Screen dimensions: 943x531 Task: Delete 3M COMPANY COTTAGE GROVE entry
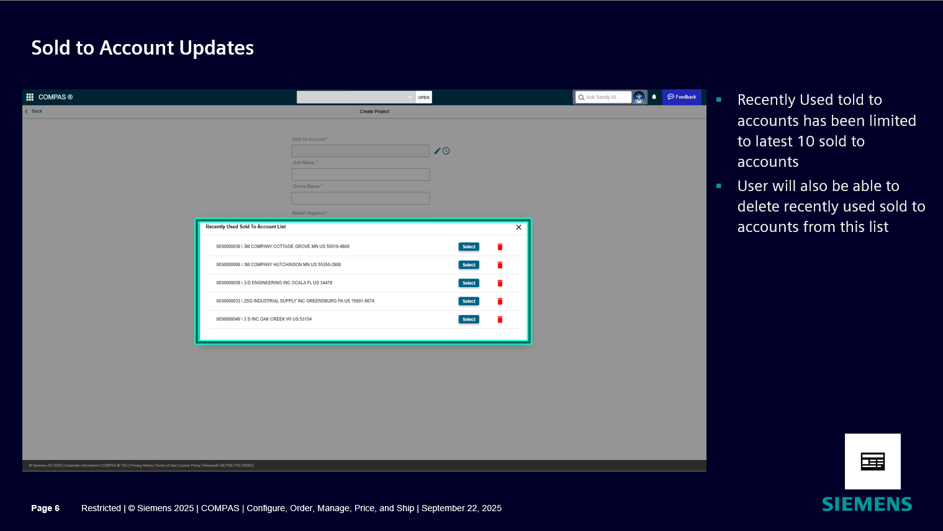pyautogui.click(x=500, y=247)
